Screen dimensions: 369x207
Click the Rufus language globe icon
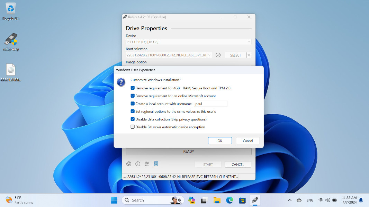[129, 164]
